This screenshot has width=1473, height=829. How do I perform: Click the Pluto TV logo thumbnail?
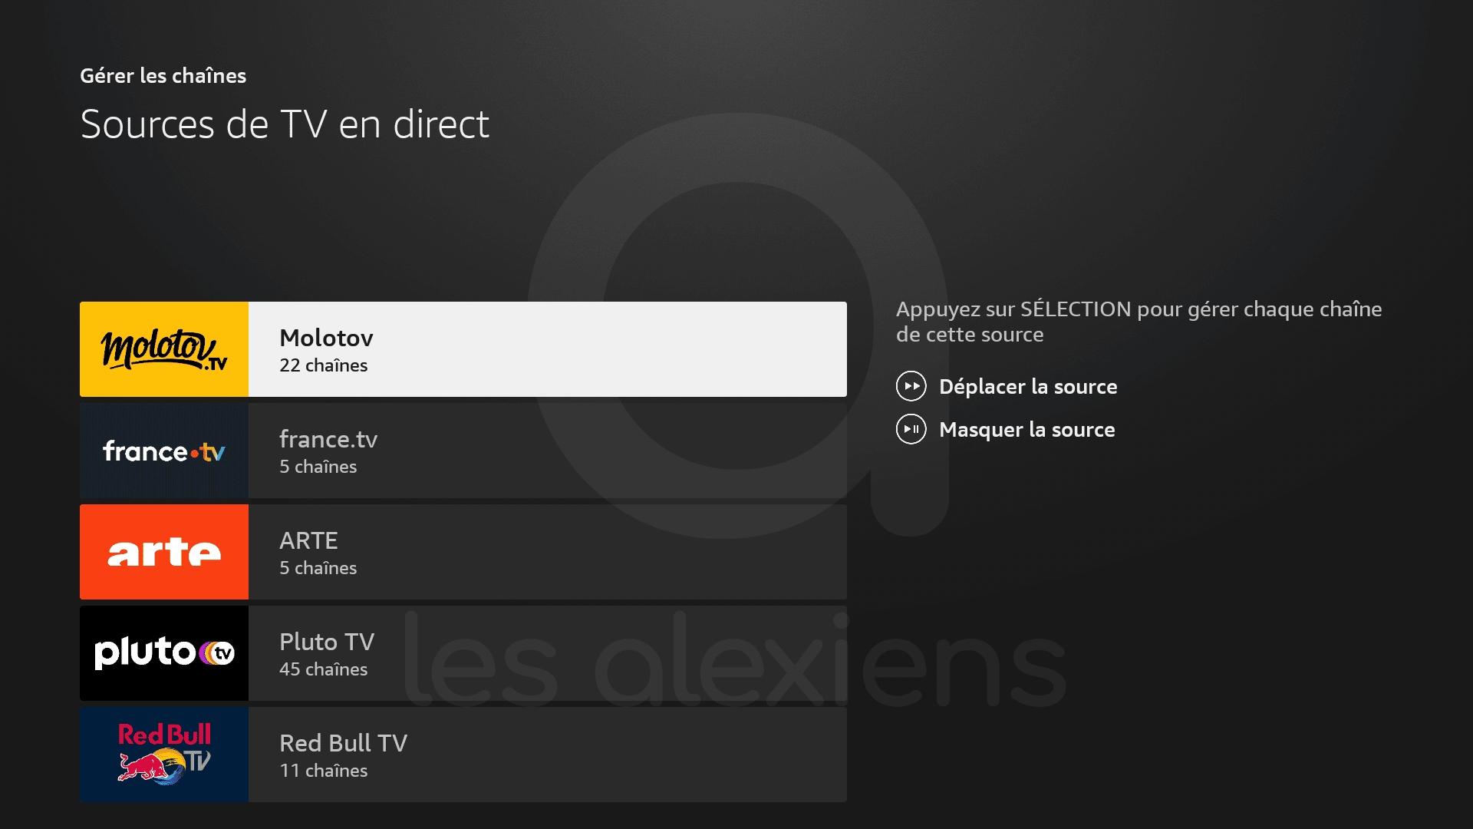164,653
